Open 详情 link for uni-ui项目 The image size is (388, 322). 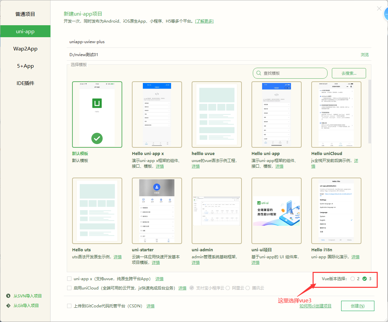pyautogui.click(x=255, y=262)
